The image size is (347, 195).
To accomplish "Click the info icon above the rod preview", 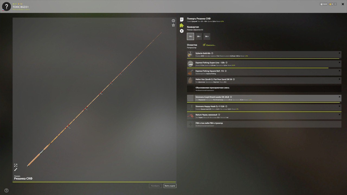I will pos(173,21).
